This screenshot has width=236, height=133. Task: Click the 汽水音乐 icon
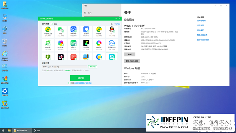tap(86, 43)
